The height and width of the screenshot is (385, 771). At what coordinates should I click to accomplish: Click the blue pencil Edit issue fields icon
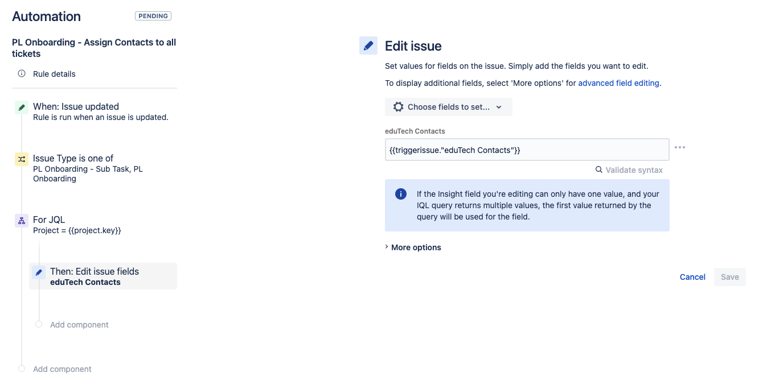[x=39, y=272]
